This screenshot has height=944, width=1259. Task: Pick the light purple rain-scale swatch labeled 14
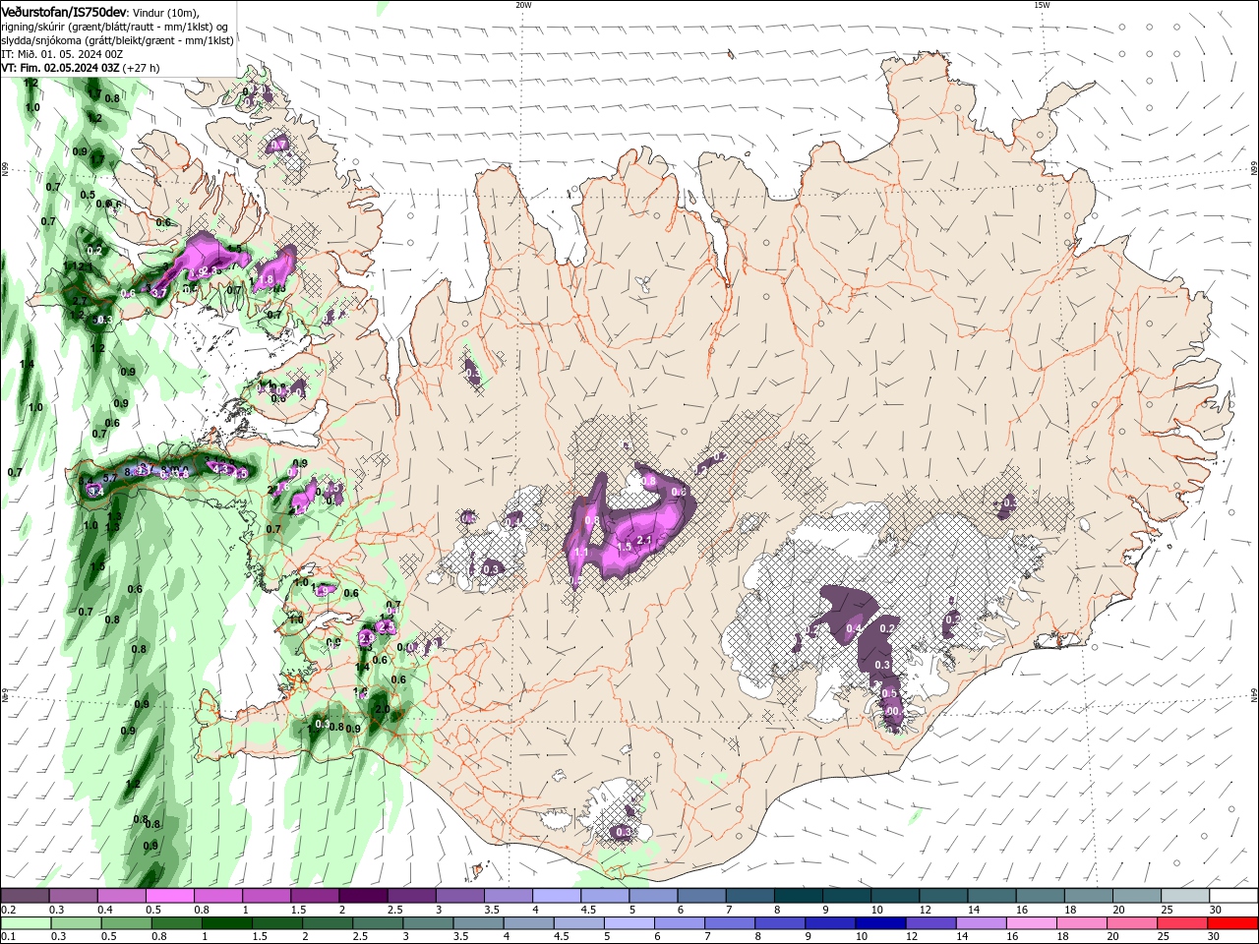coord(981,923)
